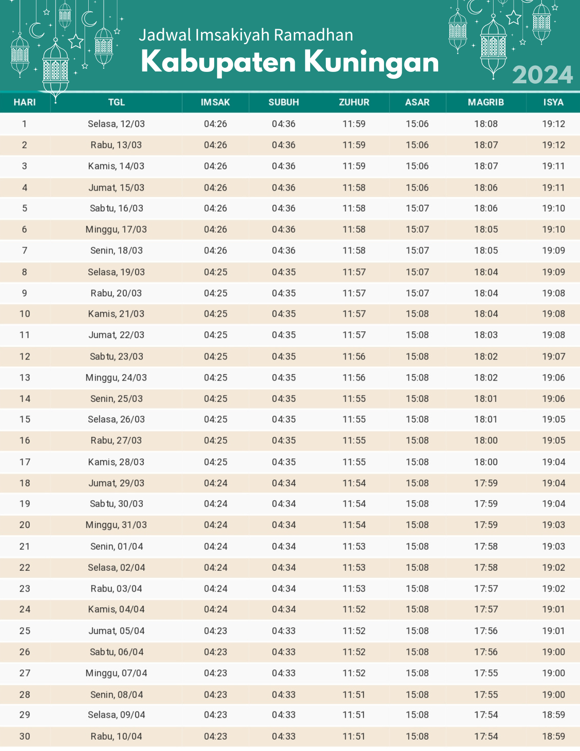The height and width of the screenshot is (751, 580).
Task: Click Imsak time 04:26 for Minggu, 17/03
Action: [x=216, y=229]
